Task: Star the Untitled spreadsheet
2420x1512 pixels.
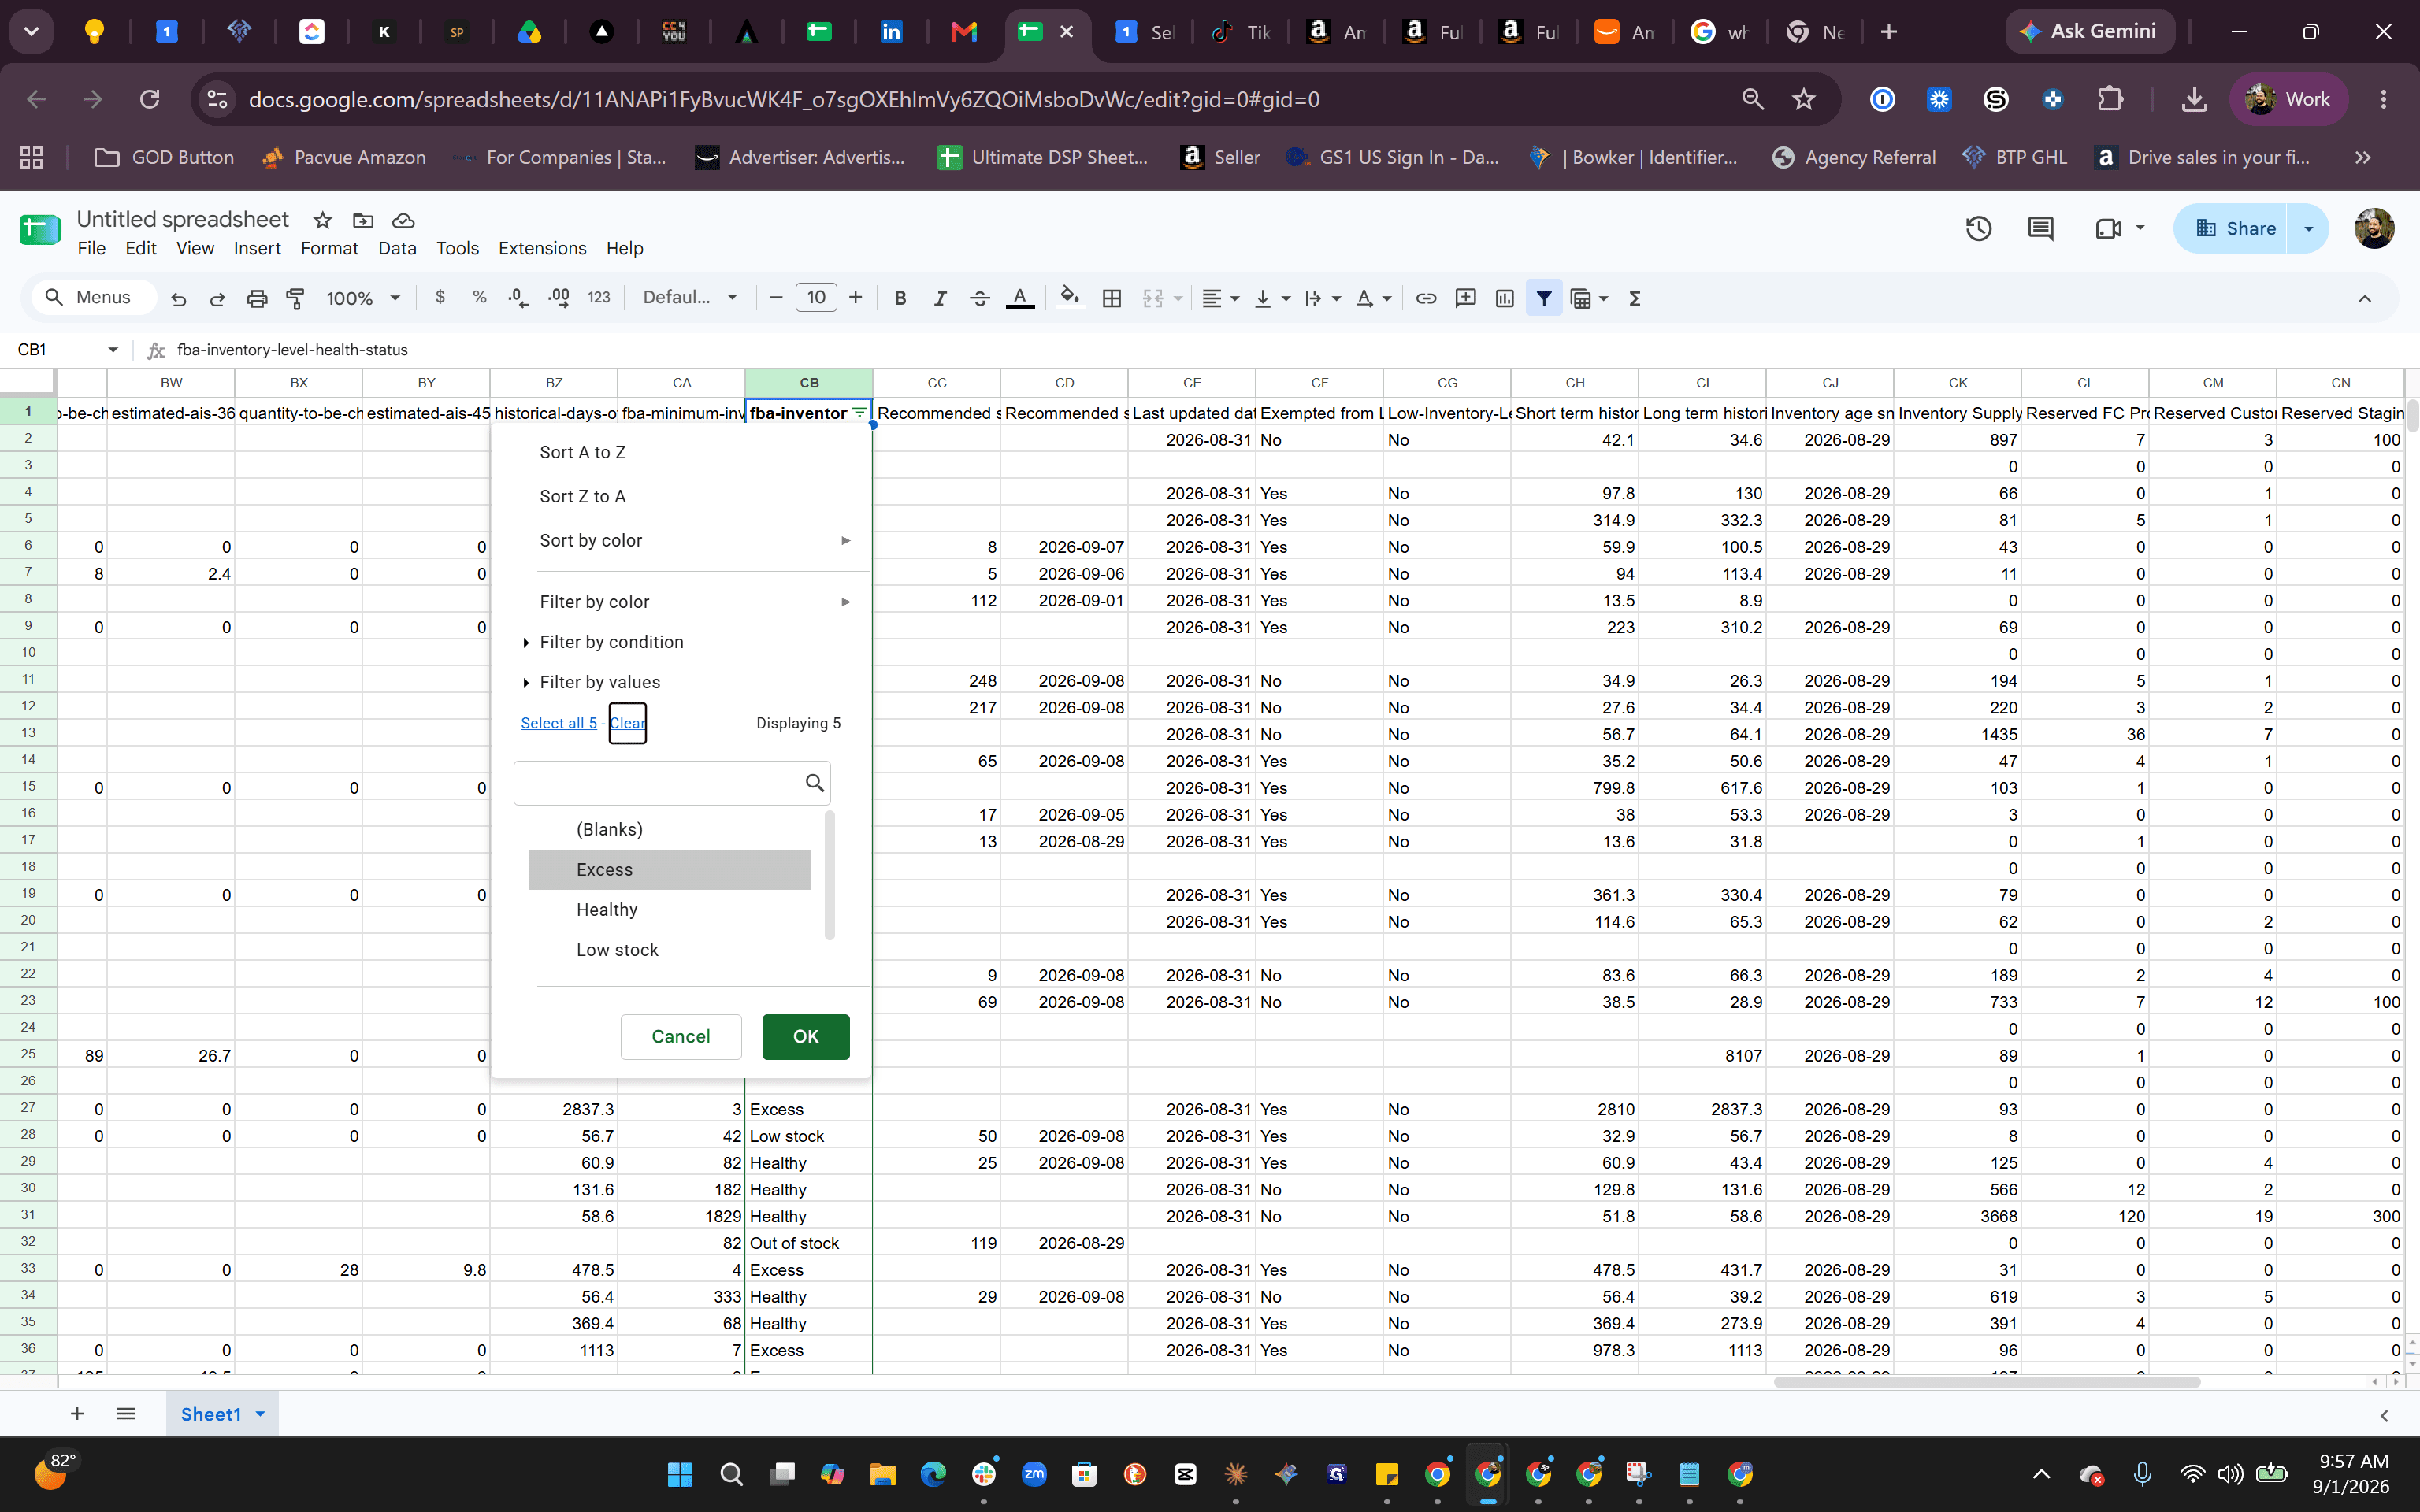Action: (x=322, y=220)
